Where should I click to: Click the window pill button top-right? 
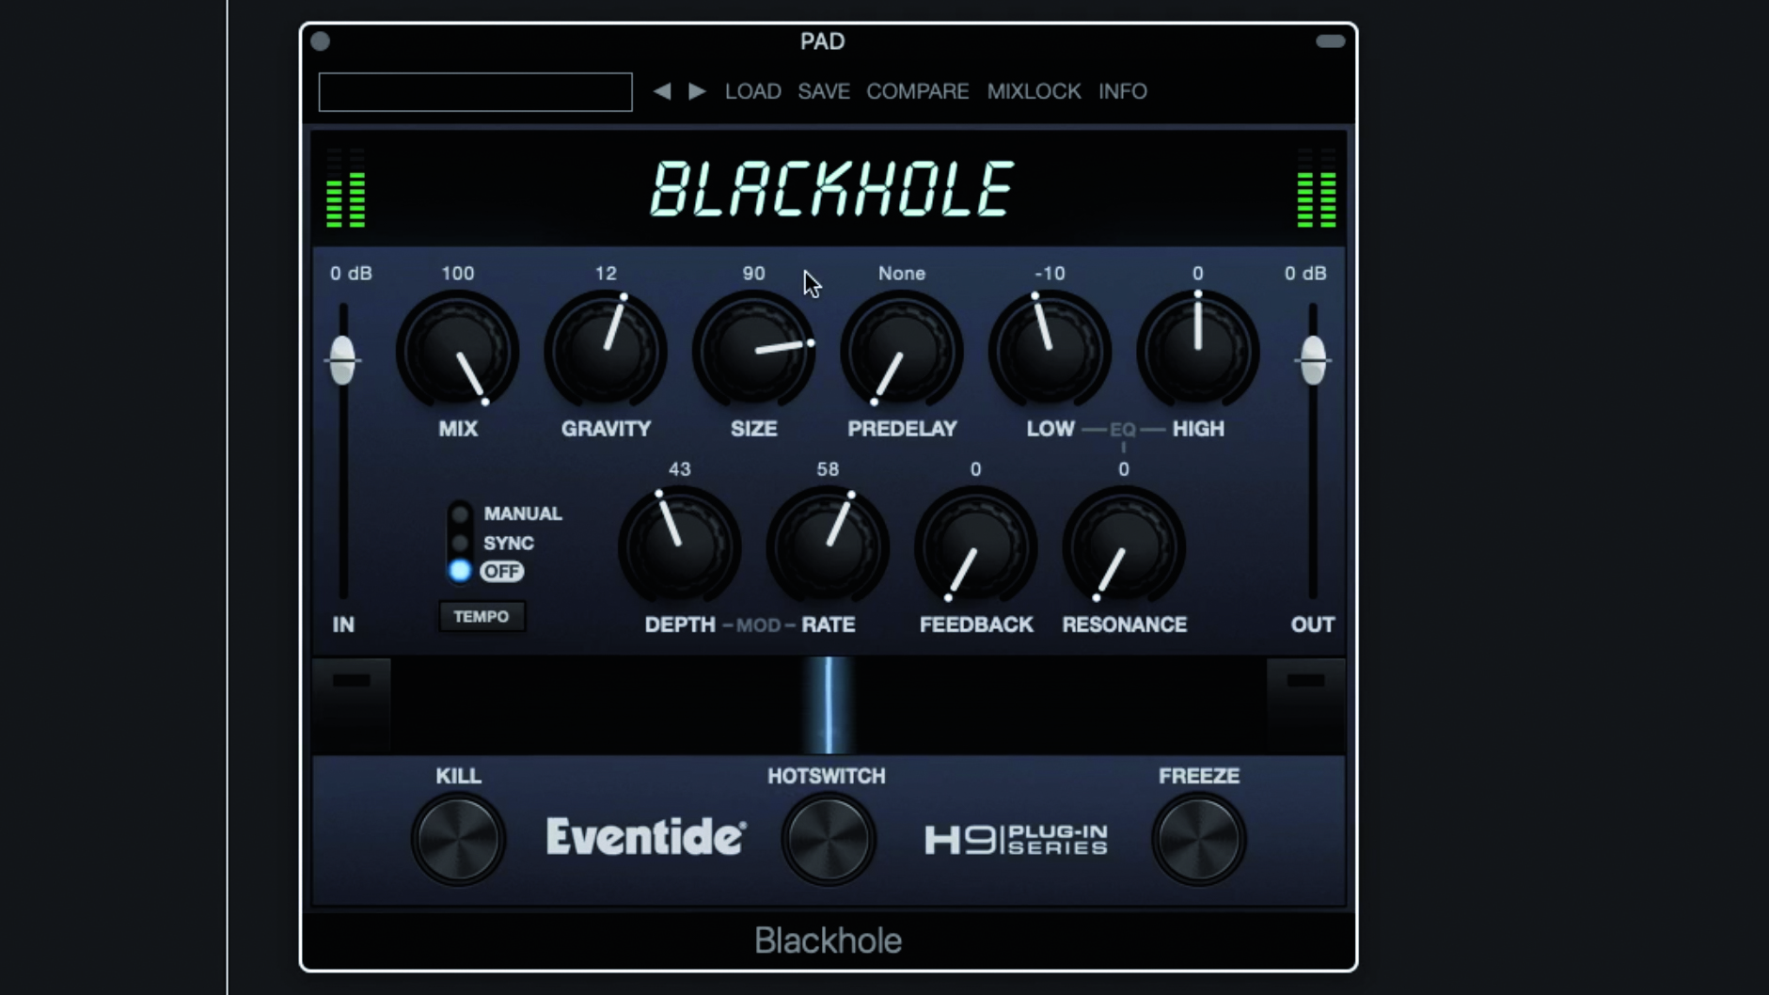(1330, 41)
